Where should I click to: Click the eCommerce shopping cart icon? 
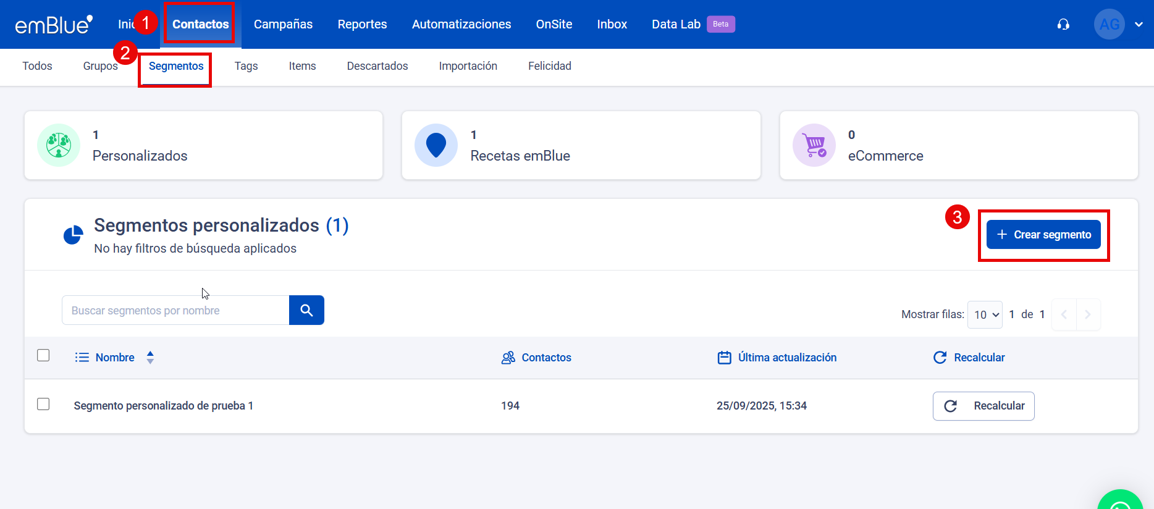pyautogui.click(x=814, y=145)
